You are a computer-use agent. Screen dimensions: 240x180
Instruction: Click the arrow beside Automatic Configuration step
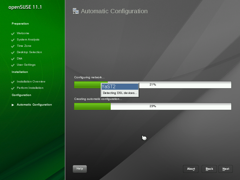pos(13,105)
